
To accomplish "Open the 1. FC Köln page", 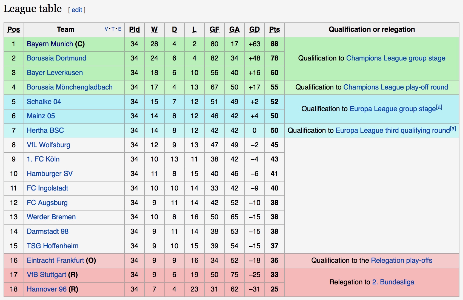I will click(43, 159).
